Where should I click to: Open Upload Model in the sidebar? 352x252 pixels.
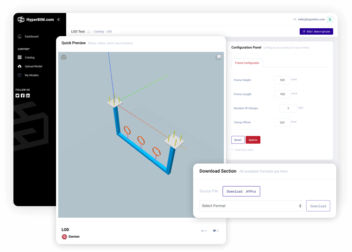tap(33, 66)
